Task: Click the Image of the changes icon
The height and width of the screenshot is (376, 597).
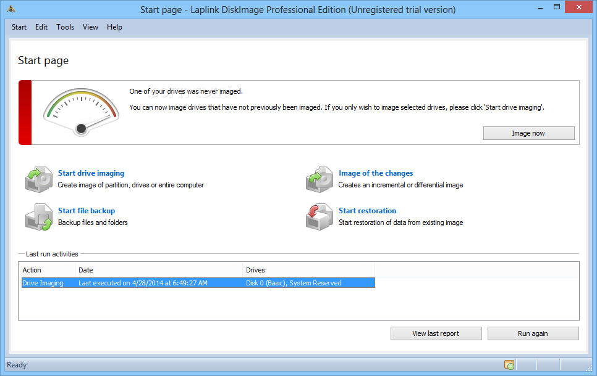Action: (320, 179)
